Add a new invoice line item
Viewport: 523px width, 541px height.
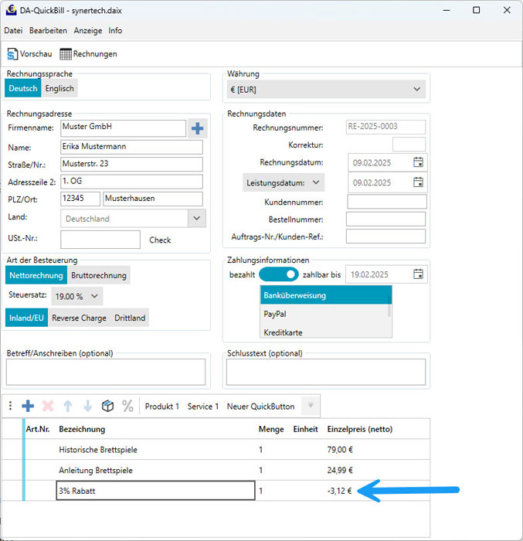pyautogui.click(x=28, y=406)
